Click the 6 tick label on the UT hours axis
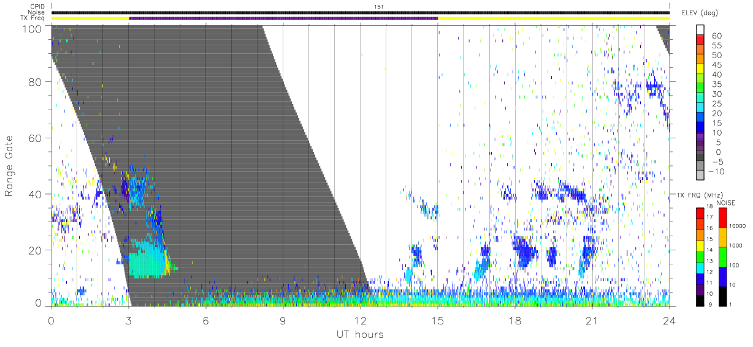Image resolution: width=753 pixels, height=347 pixels. [206, 321]
